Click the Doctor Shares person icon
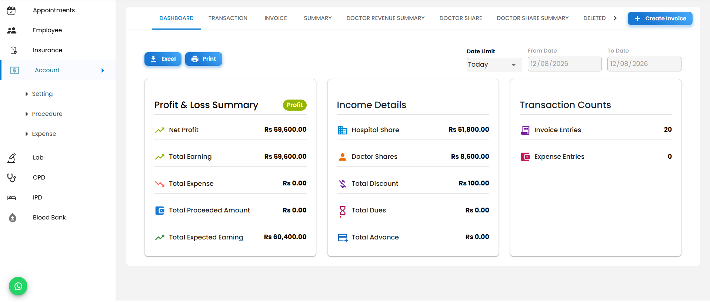 [x=343, y=157]
